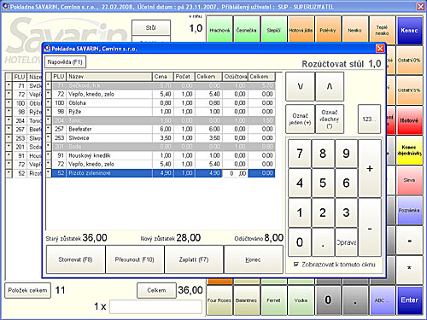Click the Stornovat (F8) button
427x320 pixels.
click(75, 259)
